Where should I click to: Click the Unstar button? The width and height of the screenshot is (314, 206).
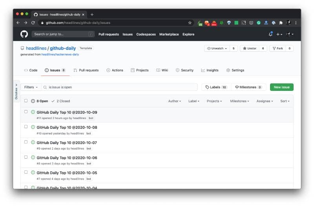click(x=250, y=48)
